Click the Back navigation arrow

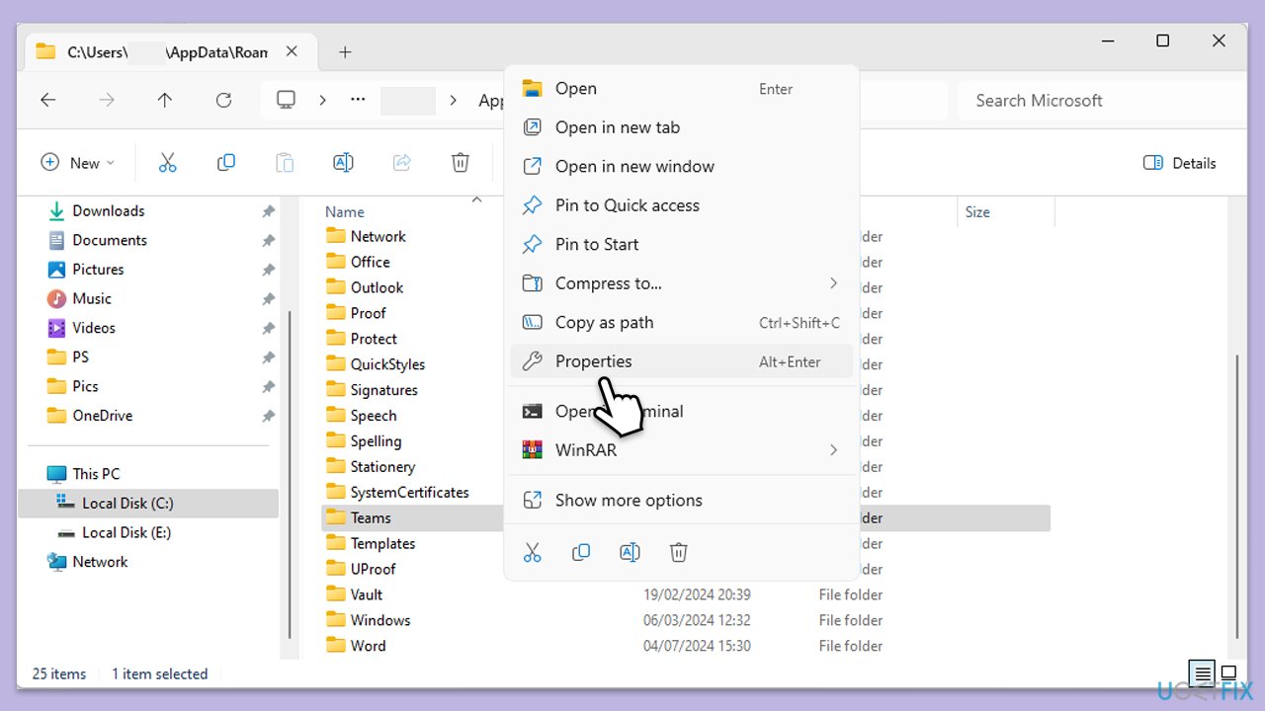(47, 100)
